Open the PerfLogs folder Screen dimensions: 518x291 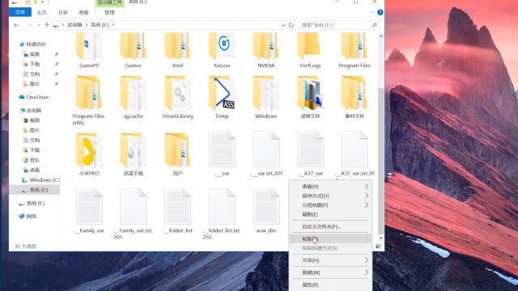[x=310, y=50]
